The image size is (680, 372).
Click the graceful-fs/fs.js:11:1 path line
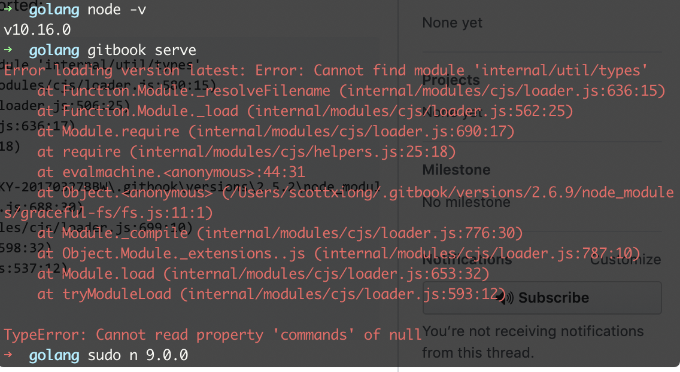click(x=108, y=213)
